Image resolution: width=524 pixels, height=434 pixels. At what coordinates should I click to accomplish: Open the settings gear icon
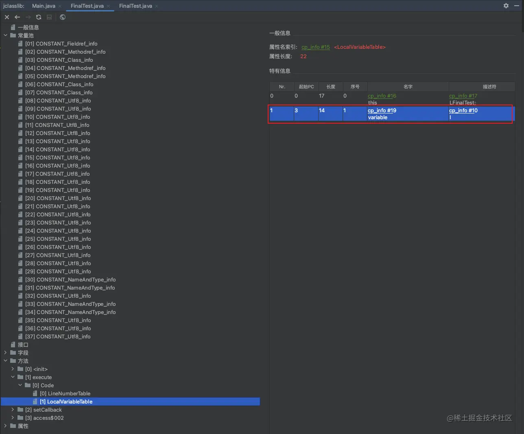pyautogui.click(x=506, y=6)
